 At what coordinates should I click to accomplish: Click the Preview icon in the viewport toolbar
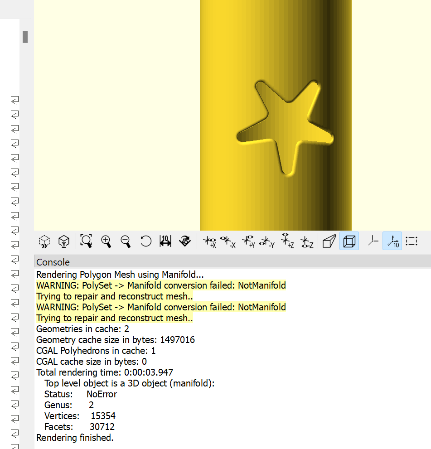point(44,241)
